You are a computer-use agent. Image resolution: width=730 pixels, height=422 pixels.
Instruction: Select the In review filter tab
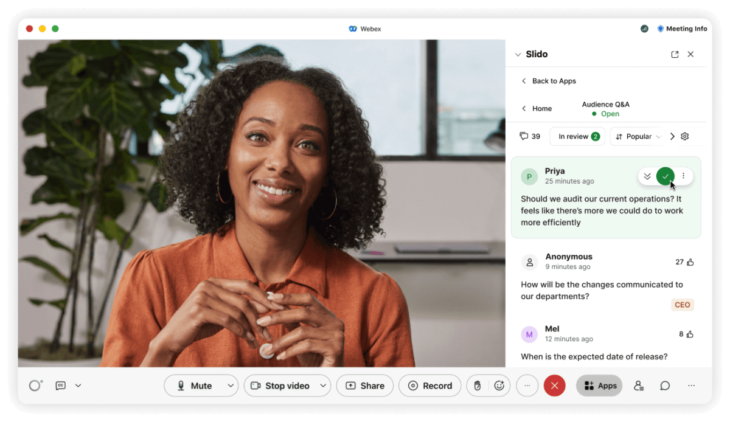tap(577, 136)
